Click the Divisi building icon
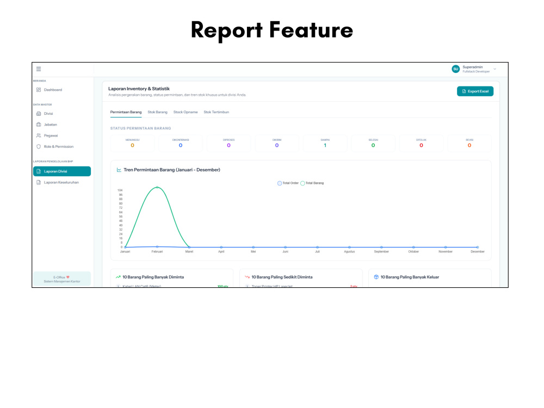544x408 pixels. (x=39, y=114)
